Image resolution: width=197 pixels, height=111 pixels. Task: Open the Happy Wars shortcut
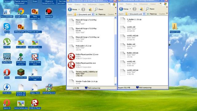click(35, 89)
